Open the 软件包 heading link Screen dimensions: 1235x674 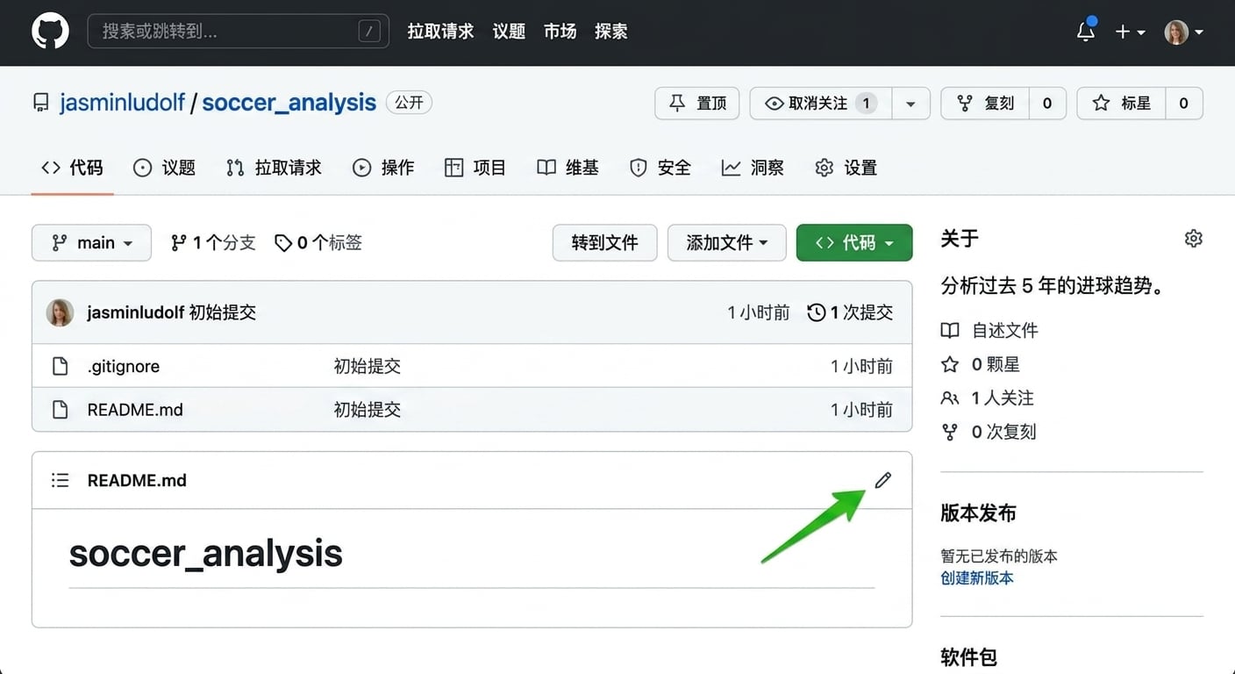(x=968, y=657)
